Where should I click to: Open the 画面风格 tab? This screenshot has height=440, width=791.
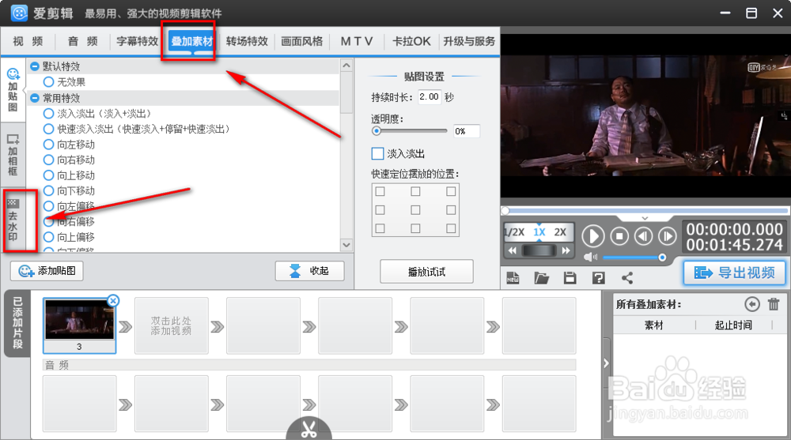pyautogui.click(x=301, y=41)
